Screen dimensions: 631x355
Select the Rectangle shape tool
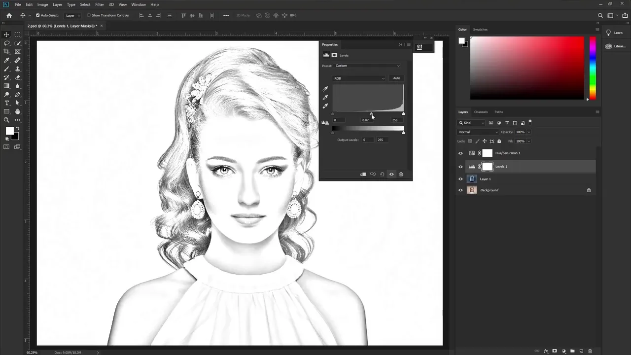click(7, 111)
